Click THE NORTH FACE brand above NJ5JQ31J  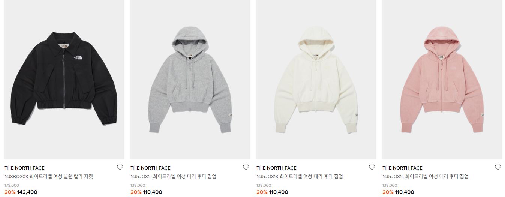(x=150, y=168)
